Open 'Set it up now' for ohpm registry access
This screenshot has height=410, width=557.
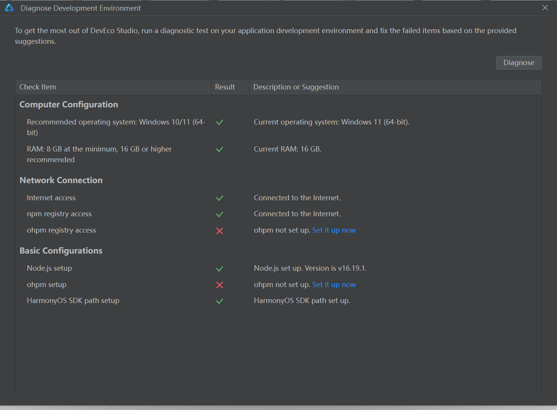pyautogui.click(x=334, y=230)
